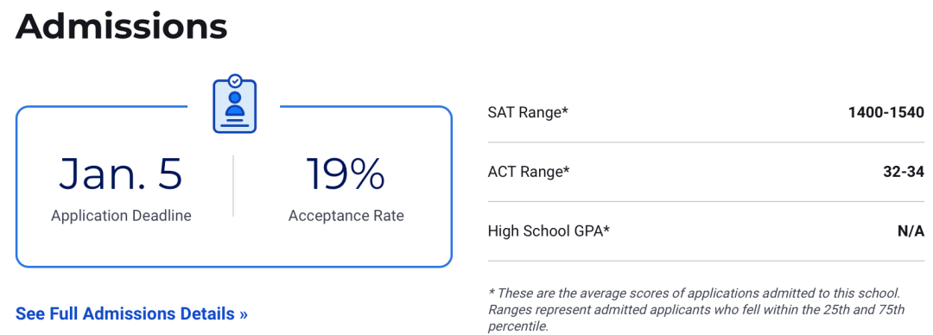Select the N/A GPA value
Viewport: 933px width, 335px height.
coord(911,231)
